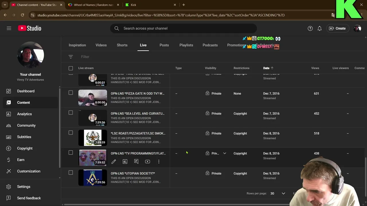Screen dimensions: 367x206
Task: Open the browser tab search dropdown
Action: [x=5, y=5]
